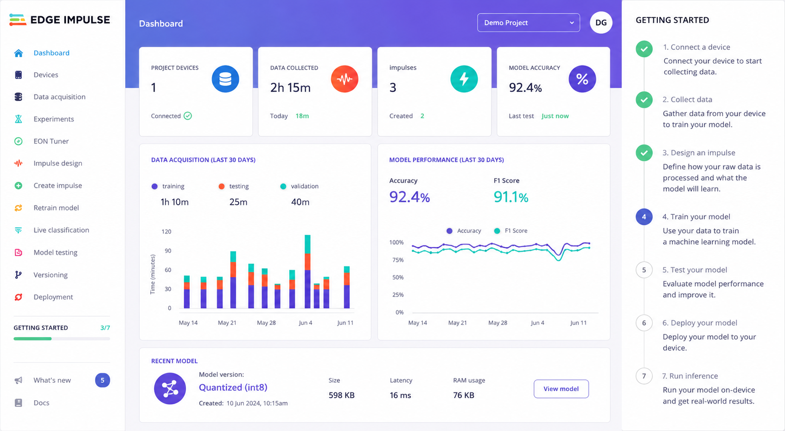Click the Recent Model network icon

point(170,389)
